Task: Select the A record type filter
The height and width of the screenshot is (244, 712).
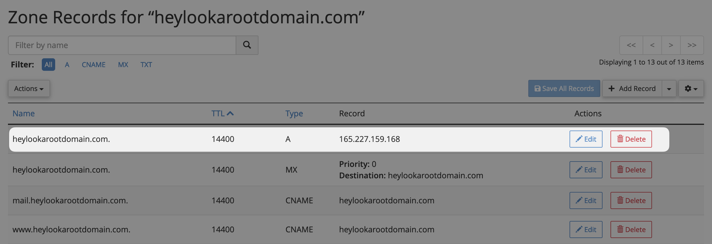Action: point(67,65)
